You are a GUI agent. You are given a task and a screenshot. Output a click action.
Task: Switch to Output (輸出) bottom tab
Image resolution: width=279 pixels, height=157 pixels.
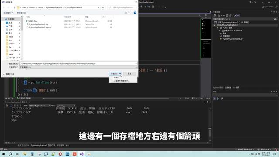[67, 145]
